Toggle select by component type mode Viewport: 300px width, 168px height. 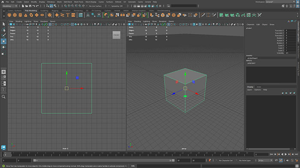tap(55, 6)
